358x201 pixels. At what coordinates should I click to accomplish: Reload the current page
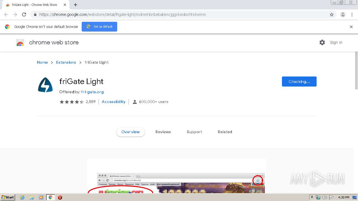click(24, 15)
